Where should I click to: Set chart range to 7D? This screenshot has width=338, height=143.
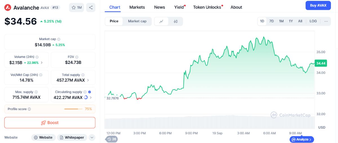pyautogui.click(x=272, y=21)
